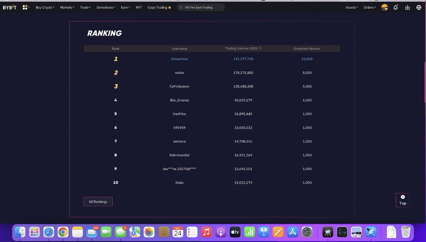Click the app download icon in header
Screen dimensions: 426x242
[x=407, y=7]
